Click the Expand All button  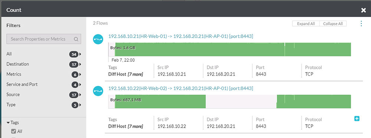click(306, 24)
